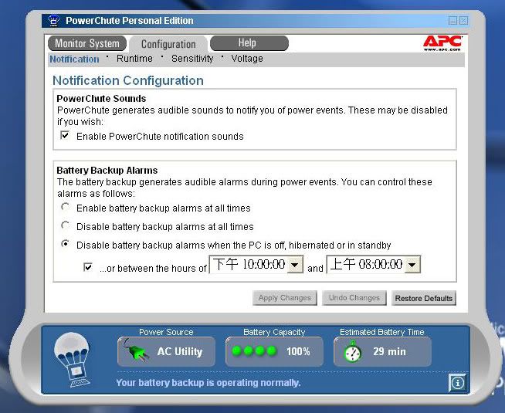Viewport: 505px width, 413px height.
Task: Switch to the Configuration tab
Action: (168, 45)
